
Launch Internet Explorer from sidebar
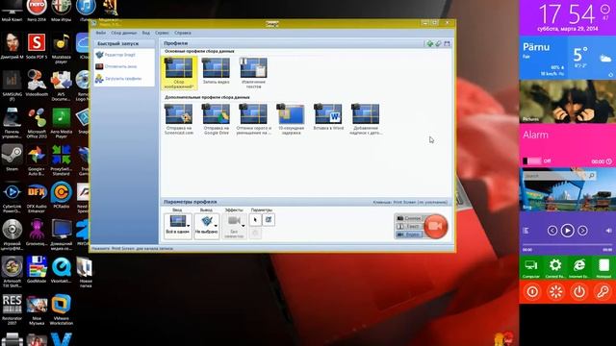(x=579, y=268)
